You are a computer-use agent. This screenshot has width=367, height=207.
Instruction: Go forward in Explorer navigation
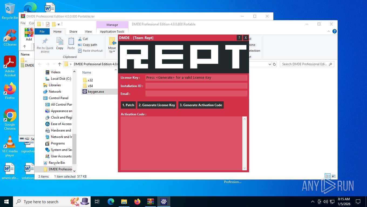47,64
